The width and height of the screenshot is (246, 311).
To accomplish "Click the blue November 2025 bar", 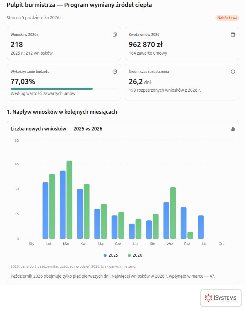I will click(x=201, y=227).
